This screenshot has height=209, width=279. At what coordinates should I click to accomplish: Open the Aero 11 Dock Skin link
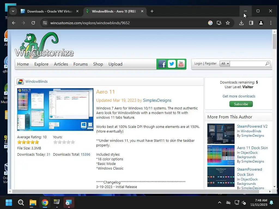coord(252,148)
